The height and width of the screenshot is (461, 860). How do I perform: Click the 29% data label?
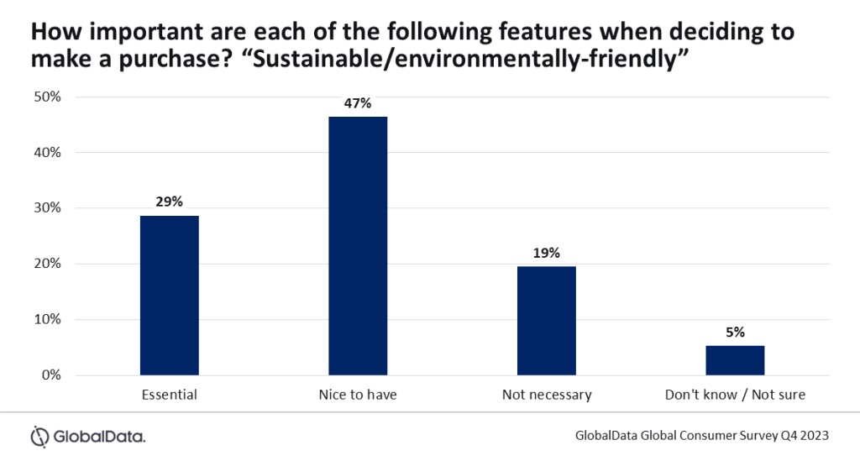click(169, 202)
